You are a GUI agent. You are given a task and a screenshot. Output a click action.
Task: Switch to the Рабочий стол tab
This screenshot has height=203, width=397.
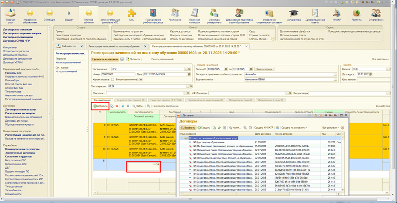pyautogui.click(x=69, y=46)
